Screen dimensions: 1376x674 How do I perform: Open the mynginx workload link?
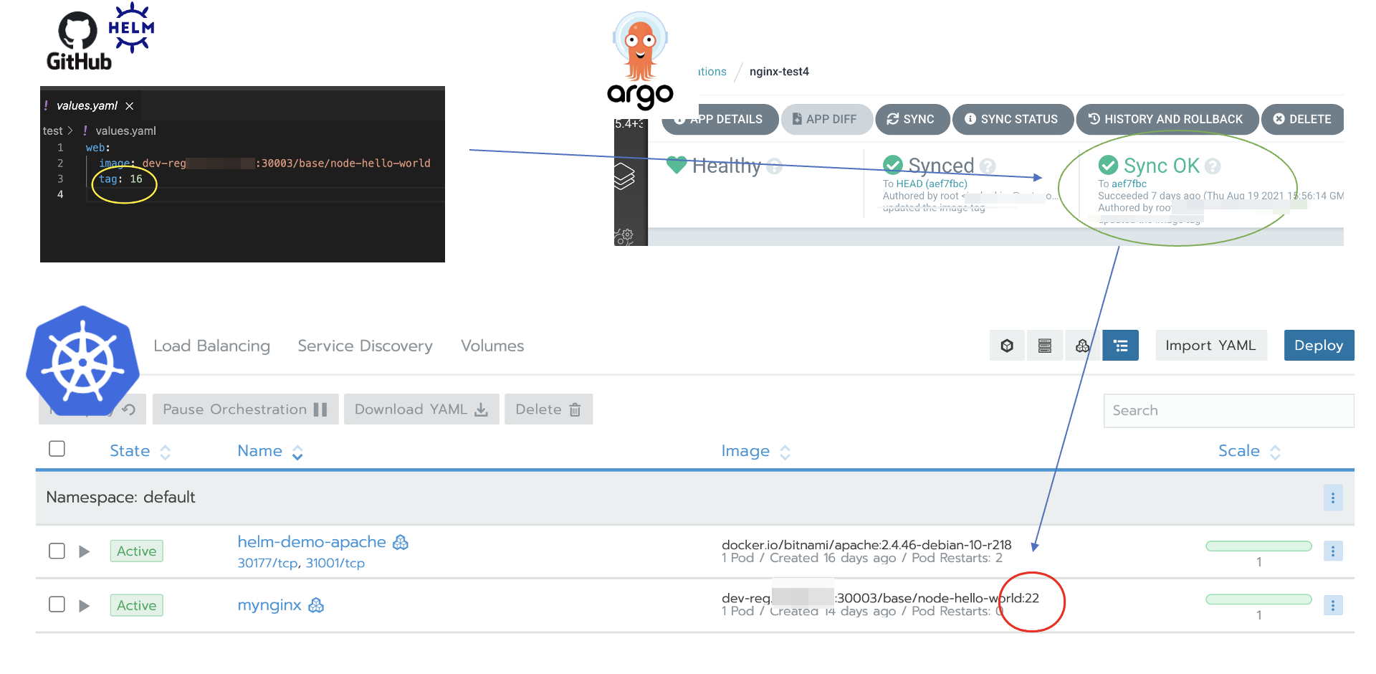(269, 605)
